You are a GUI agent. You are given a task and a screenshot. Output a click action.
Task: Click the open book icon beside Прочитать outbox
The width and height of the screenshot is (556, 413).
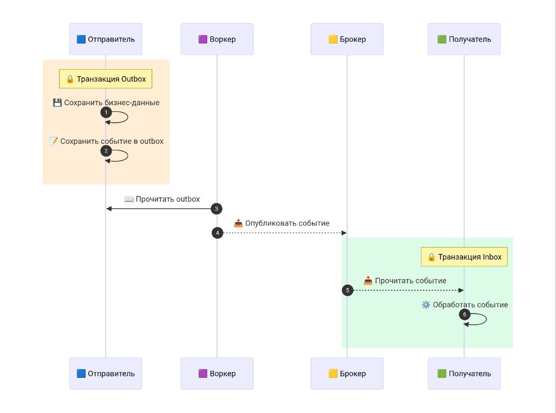point(129,199)
